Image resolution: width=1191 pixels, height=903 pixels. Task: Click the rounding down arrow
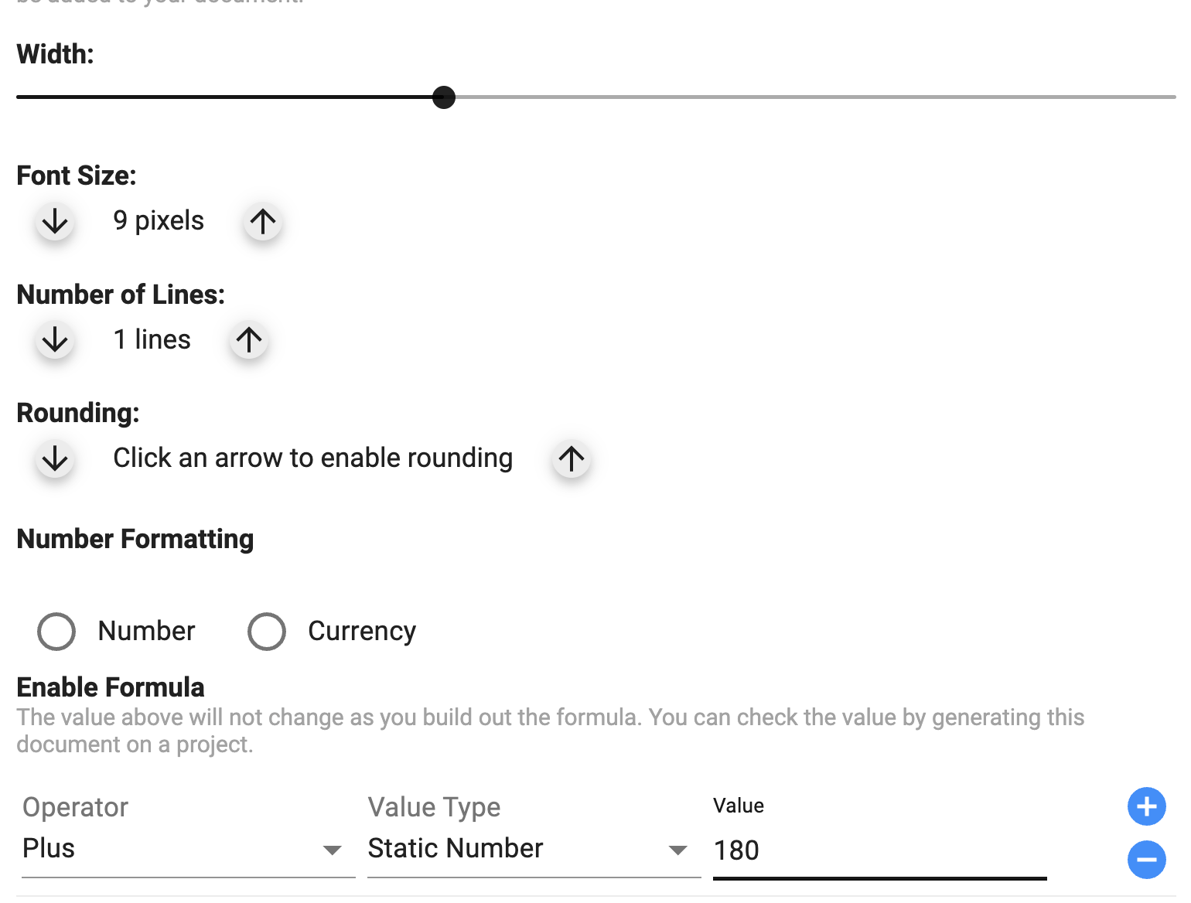[55, 459]
